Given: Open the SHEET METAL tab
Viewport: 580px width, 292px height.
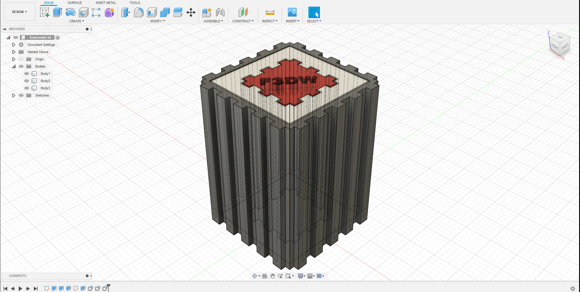Looking at the screenshot, I should 106,3.
